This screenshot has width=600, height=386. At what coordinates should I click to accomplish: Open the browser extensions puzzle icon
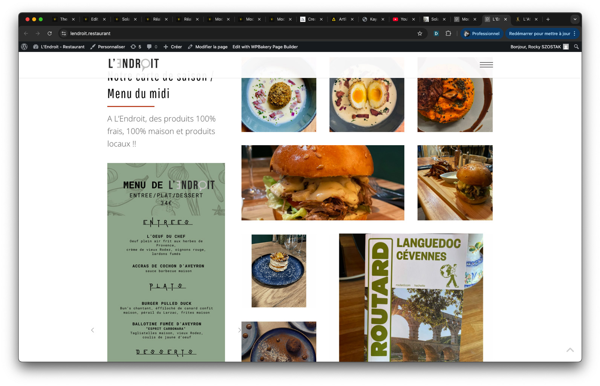(448, 34)
